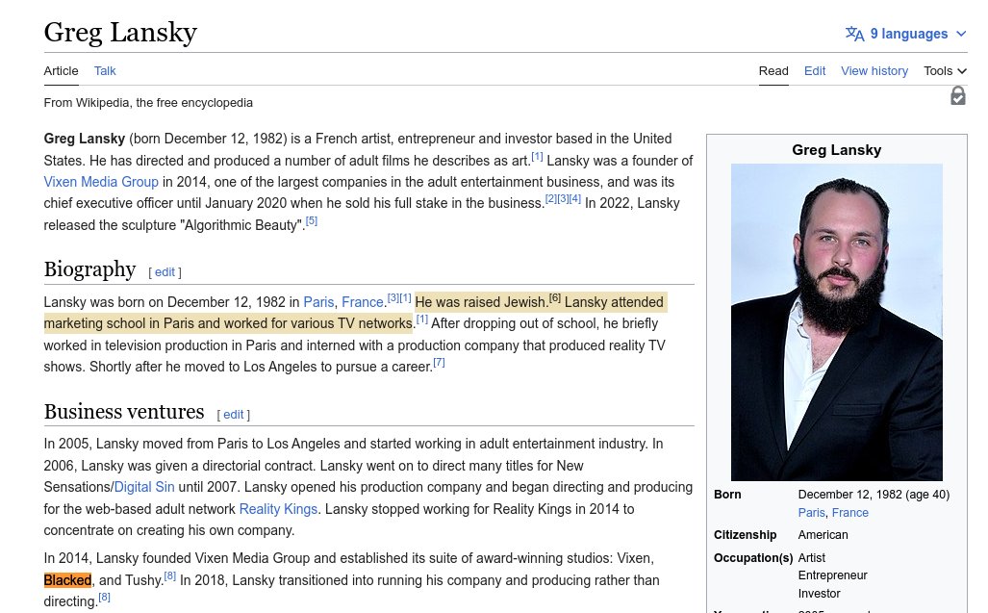The width and height of the screenshot is (988, 613).
Task: Open citation [2] after stake in the business
Action: pos(550,199)
